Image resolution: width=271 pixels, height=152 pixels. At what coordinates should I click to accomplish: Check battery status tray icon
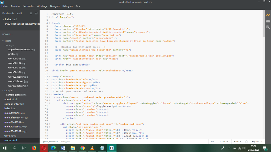(x=234, y=148)
